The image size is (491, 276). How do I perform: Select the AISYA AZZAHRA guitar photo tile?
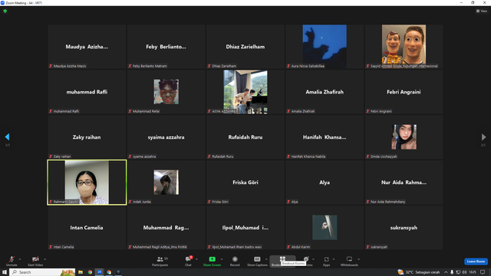coord(245,92)
